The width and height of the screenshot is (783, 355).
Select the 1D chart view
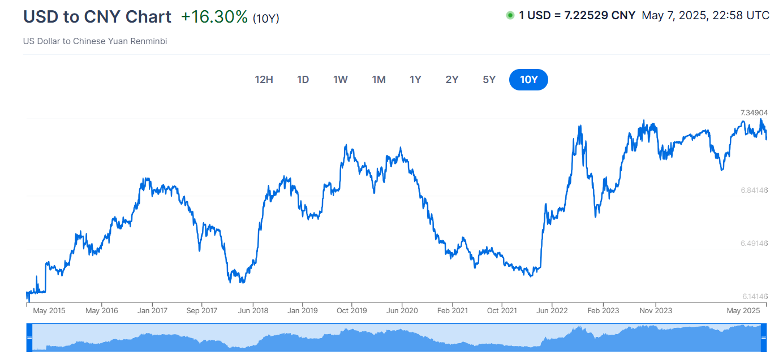pyautogui.click(x=303, y=80)
